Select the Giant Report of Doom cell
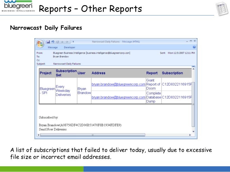The width and height of the screenshot is (230, 172). click(x=154, y=84)
